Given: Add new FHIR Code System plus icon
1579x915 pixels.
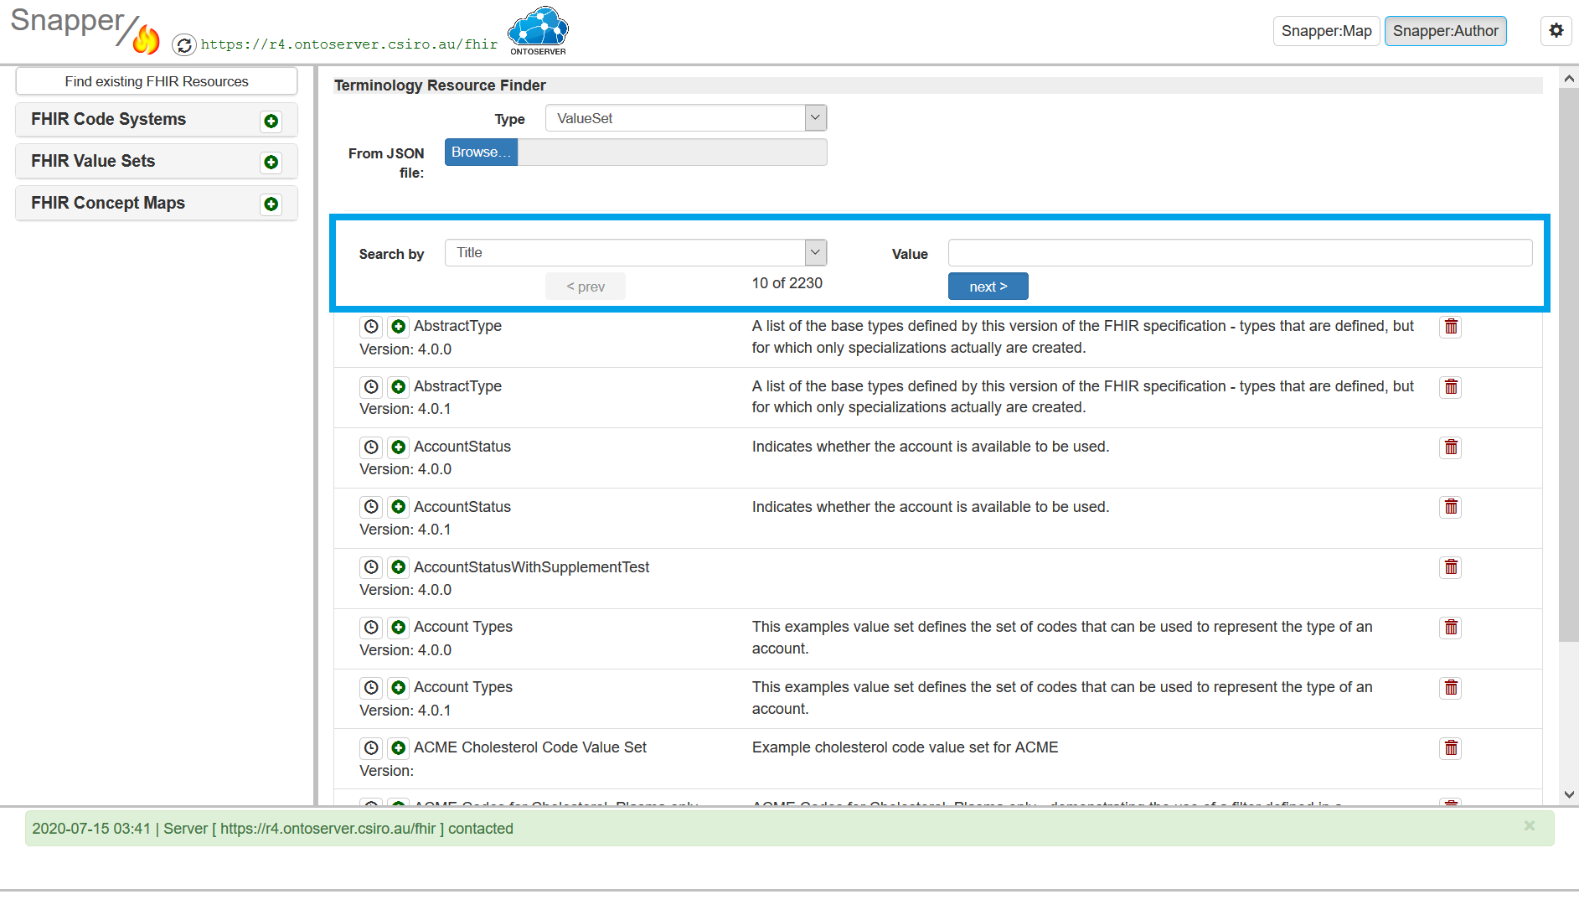Looking at the screenshot, I should (271, 121).
